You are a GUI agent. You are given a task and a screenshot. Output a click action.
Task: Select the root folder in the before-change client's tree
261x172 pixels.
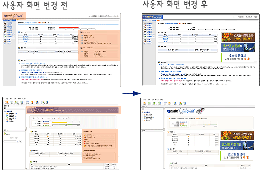point(9,111)
